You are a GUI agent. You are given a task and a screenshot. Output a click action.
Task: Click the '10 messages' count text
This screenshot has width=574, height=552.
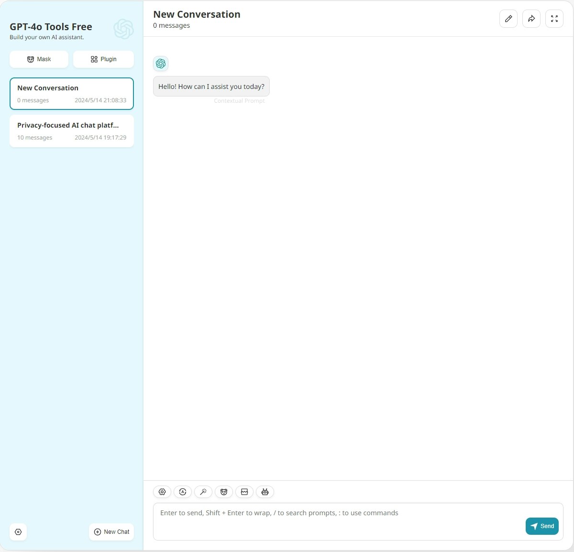click(x=35, y=138)
